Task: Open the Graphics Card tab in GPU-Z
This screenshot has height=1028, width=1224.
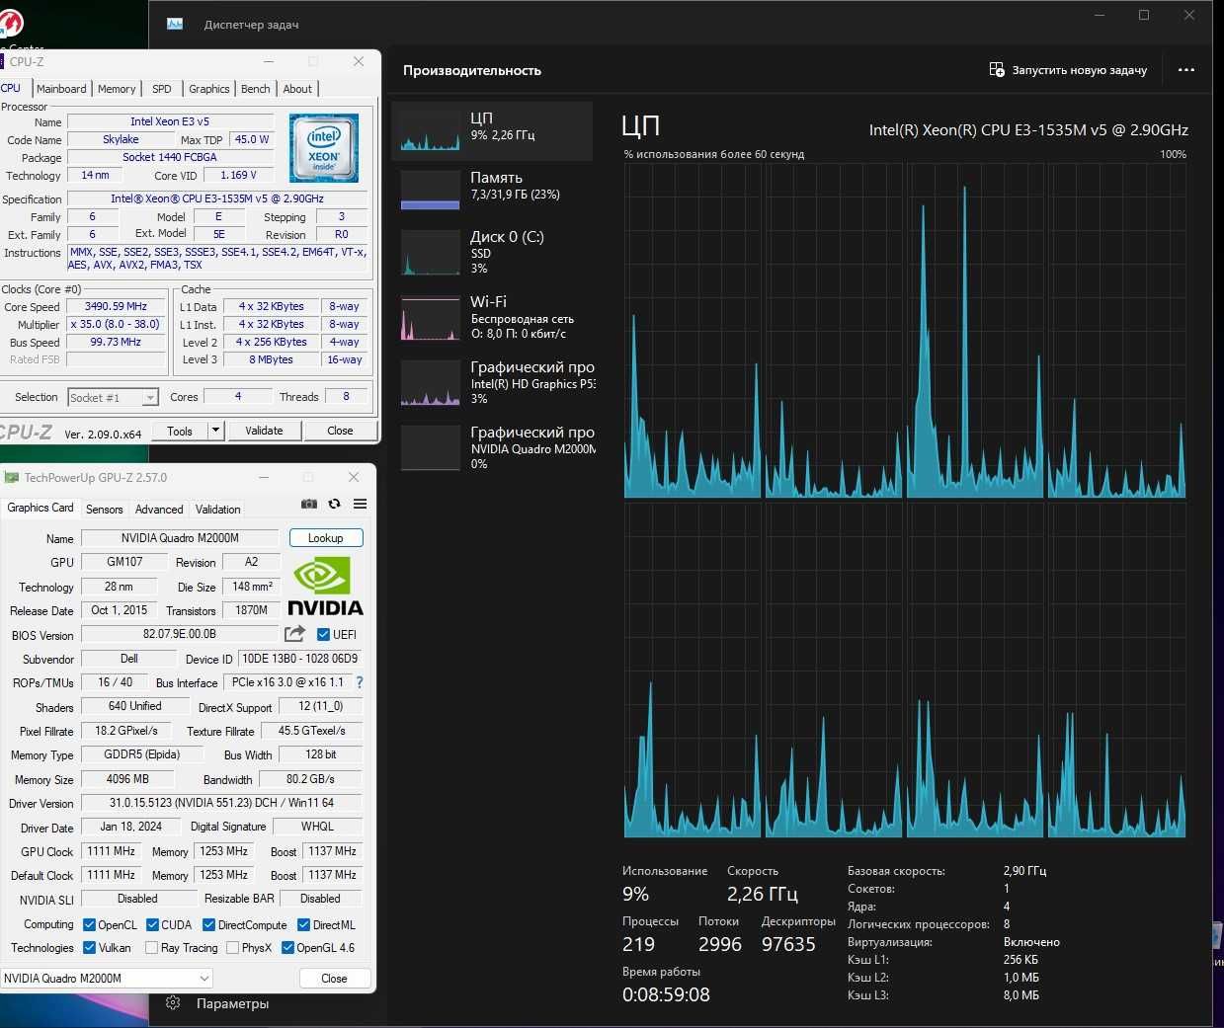Action: [x=41, y=508]
